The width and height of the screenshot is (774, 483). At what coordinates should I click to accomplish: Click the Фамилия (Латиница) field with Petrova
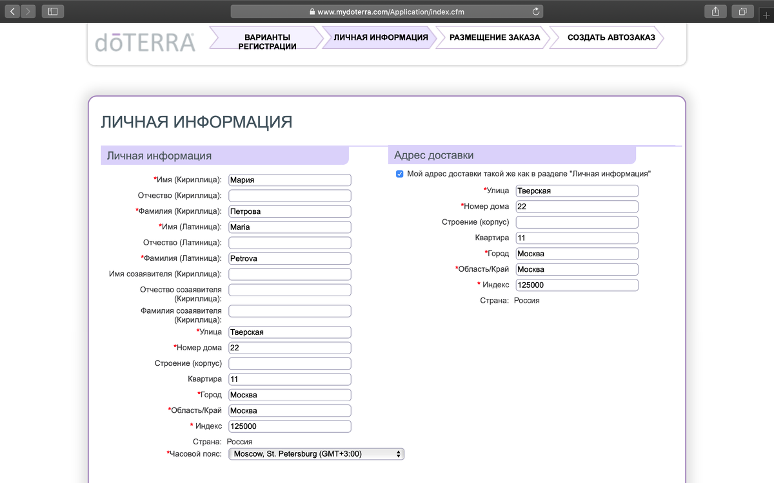click(290, 258)
